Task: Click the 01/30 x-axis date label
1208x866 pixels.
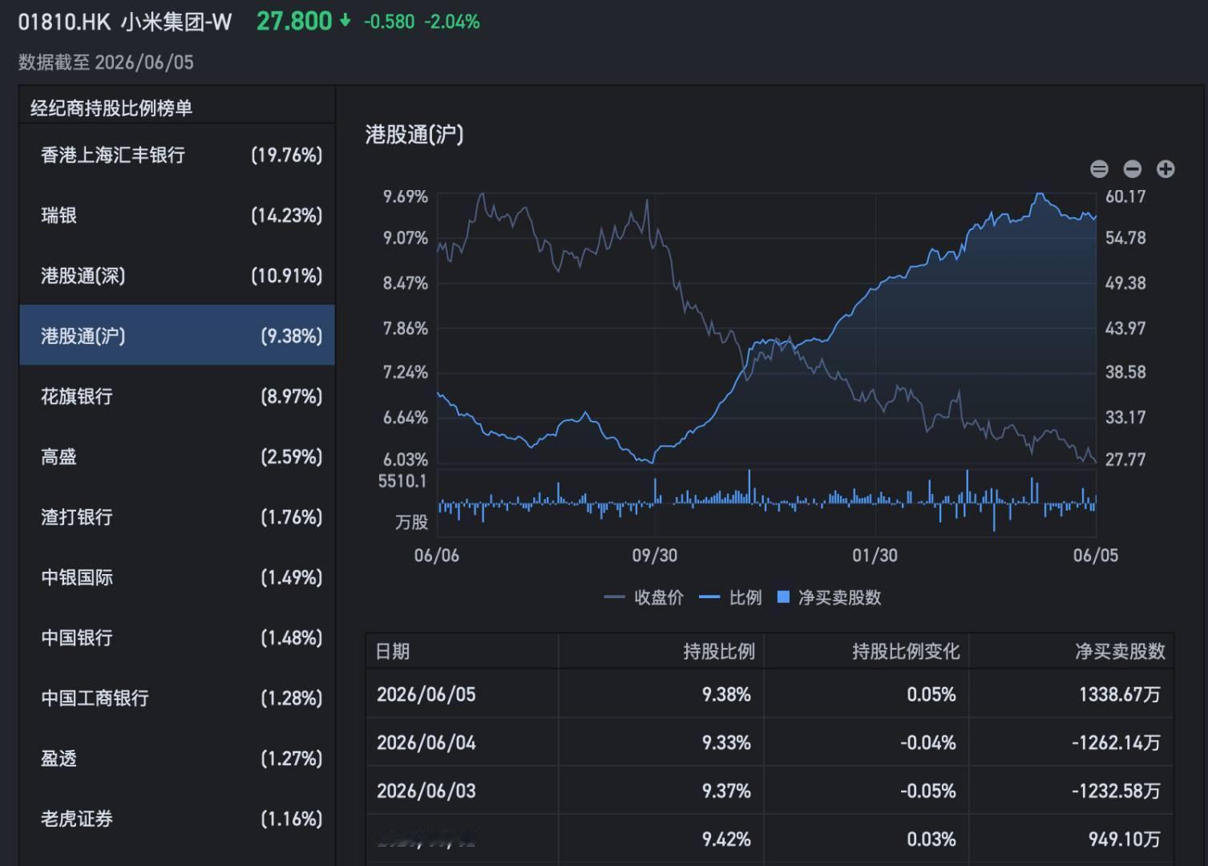Action: [x=875, y=556]
